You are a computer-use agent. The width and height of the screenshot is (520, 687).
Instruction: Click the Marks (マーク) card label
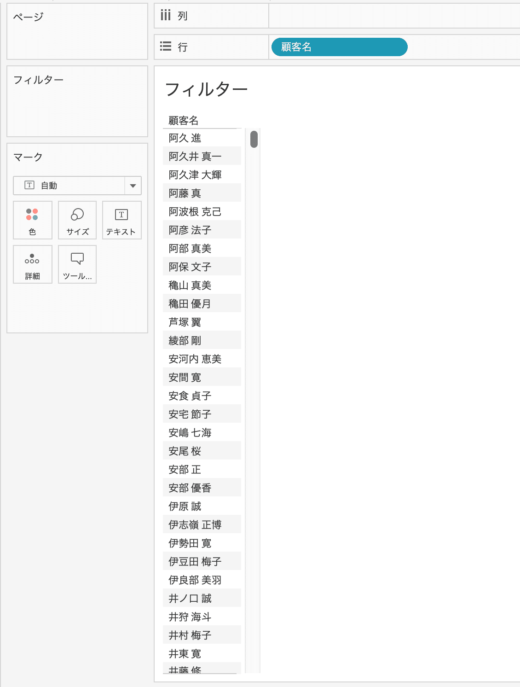[28, 157]
